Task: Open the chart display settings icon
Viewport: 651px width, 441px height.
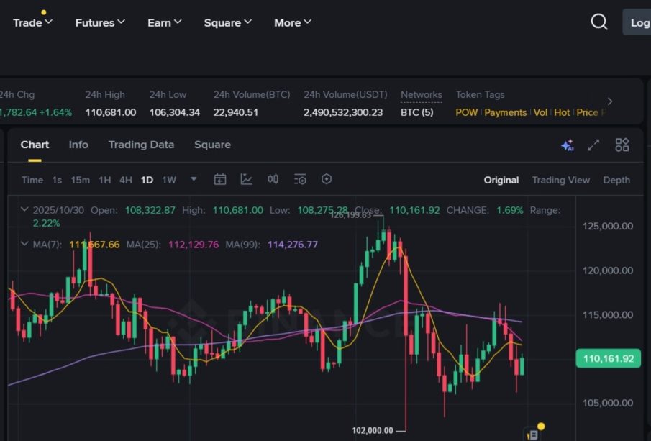Action: 300,180
